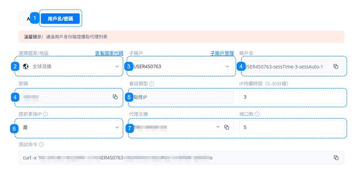Click the 端口數 input field
This screenshot has height=171, width=354.
click(292, 127)
